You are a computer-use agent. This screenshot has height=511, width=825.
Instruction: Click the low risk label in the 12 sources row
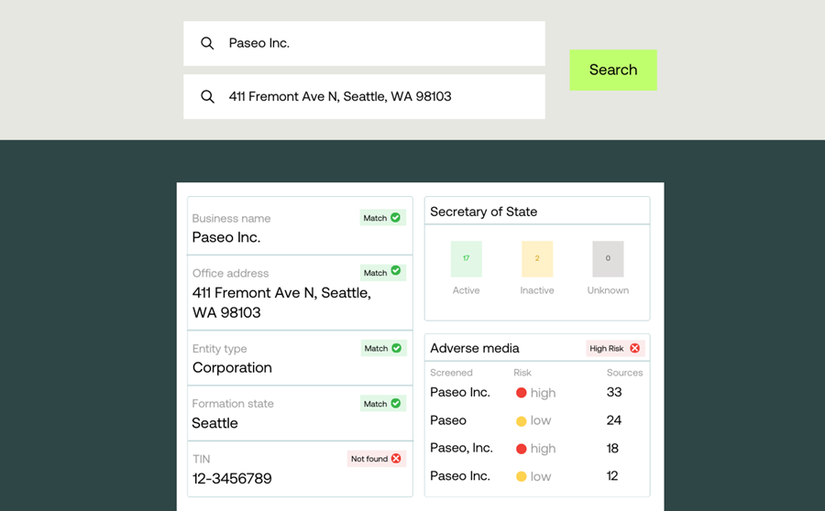(541, 476)
